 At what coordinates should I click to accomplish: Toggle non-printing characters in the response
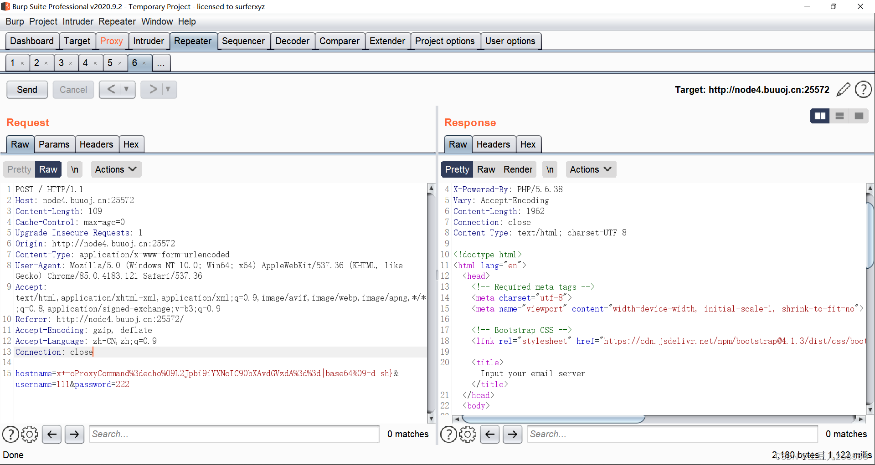(x=550, y=169)
